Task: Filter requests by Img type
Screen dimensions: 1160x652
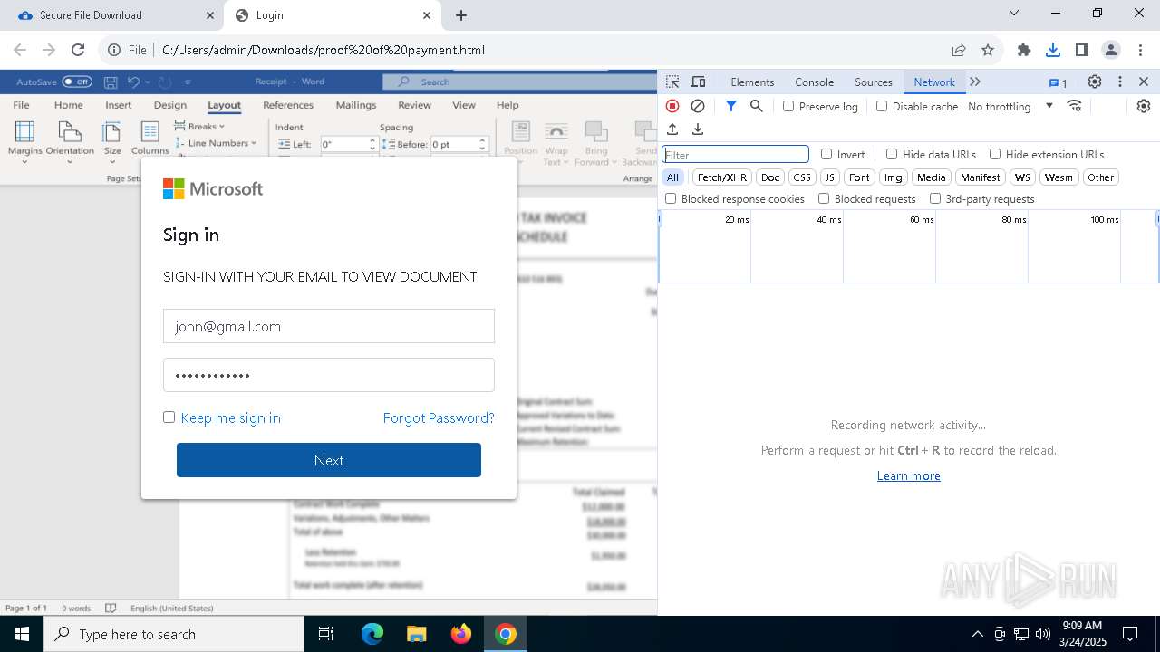Action: click(x=894, y=177)
